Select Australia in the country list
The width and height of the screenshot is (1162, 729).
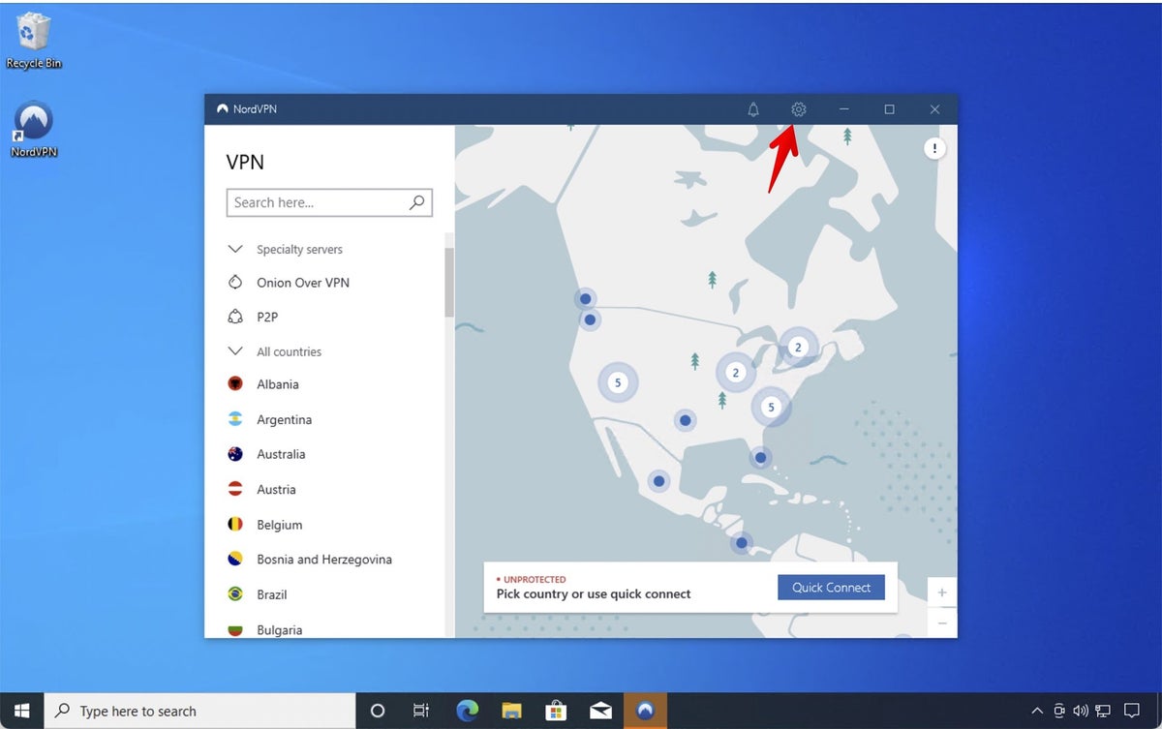281,454
